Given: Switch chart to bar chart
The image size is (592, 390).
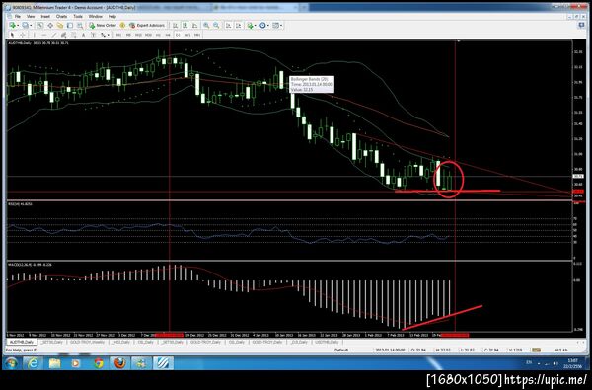Looking at the screenshot, I should click(x=176, y=25).
